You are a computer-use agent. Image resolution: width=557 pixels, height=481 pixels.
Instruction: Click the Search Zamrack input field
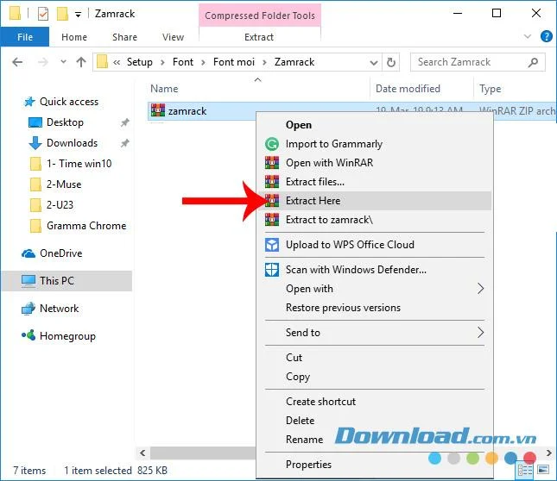coord(478,62)
